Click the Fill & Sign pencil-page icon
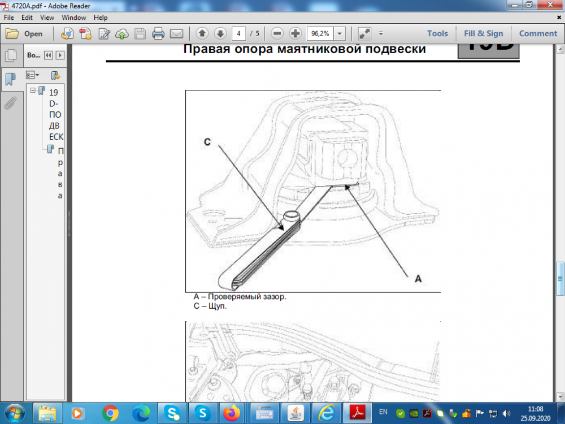 tap(104, 33)
